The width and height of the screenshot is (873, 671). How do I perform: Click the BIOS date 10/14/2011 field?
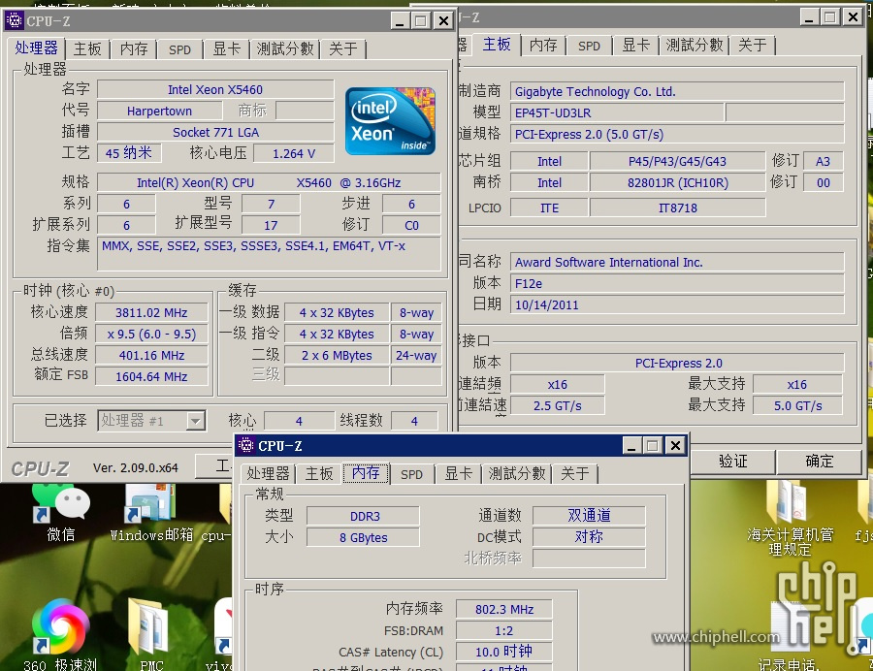(677, 304)
